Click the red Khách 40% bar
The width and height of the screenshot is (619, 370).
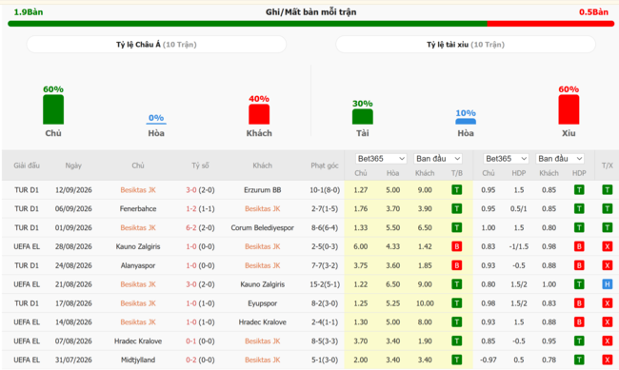(x=259, y=114)
